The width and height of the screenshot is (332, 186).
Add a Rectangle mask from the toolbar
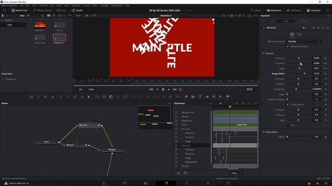point(134,97)
